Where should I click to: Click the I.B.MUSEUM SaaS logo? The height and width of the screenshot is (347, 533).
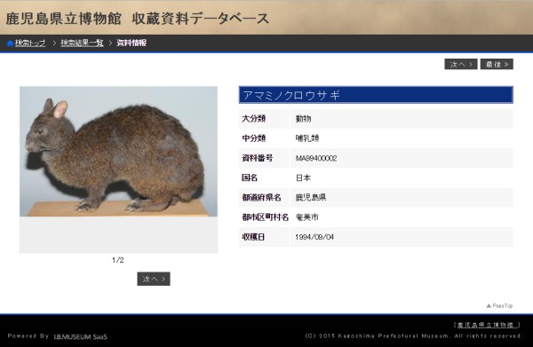coord(81,337)
